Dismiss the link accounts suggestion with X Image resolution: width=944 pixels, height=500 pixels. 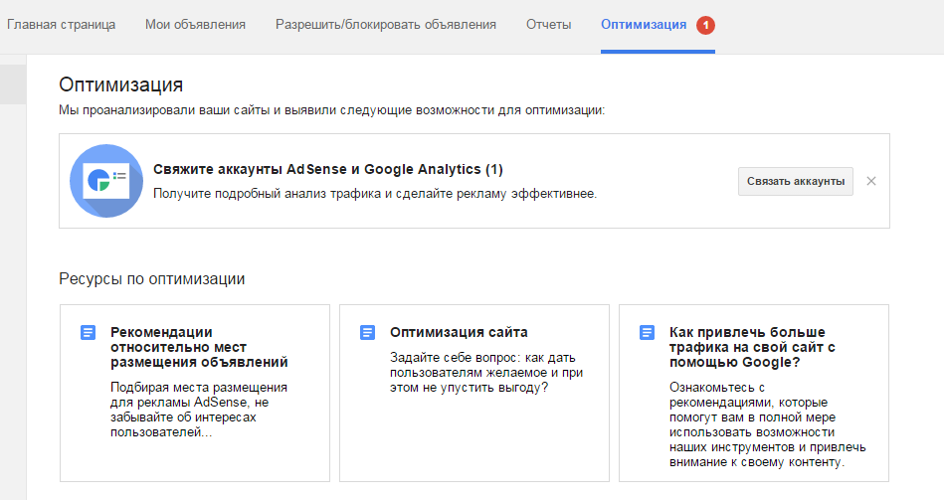[871, 181]
